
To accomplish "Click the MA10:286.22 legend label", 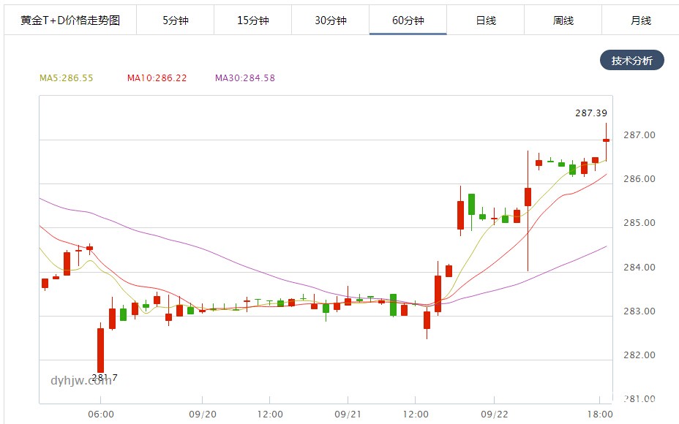I will coord(157,77).
